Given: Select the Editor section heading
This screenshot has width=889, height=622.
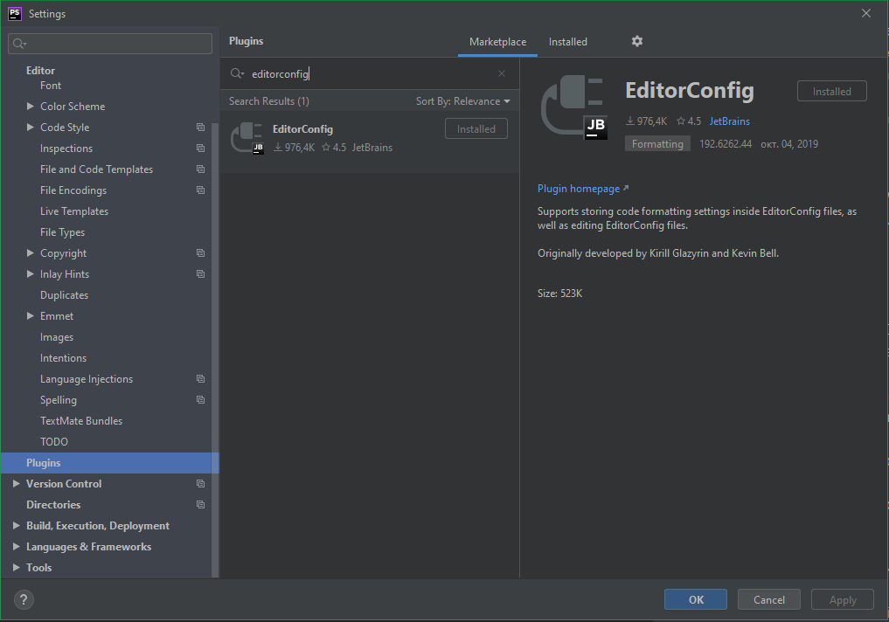Looking at the screenshot, I should coord(40,70).
